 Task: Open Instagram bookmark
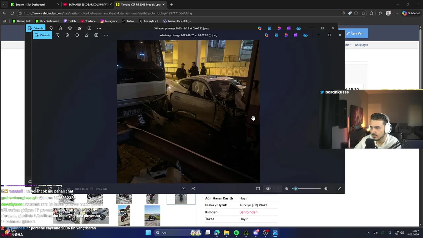[x=109, y=21]
